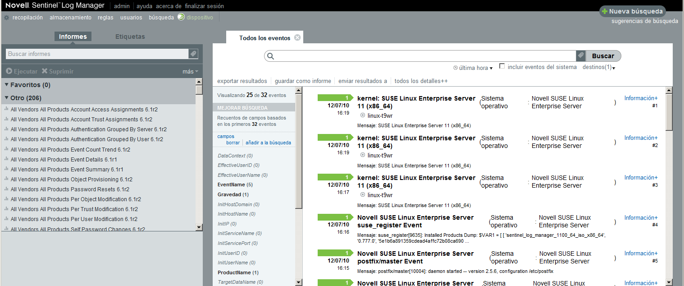Close the Todos los eventos tab
The image size is (684, 286).
point(297,37)
